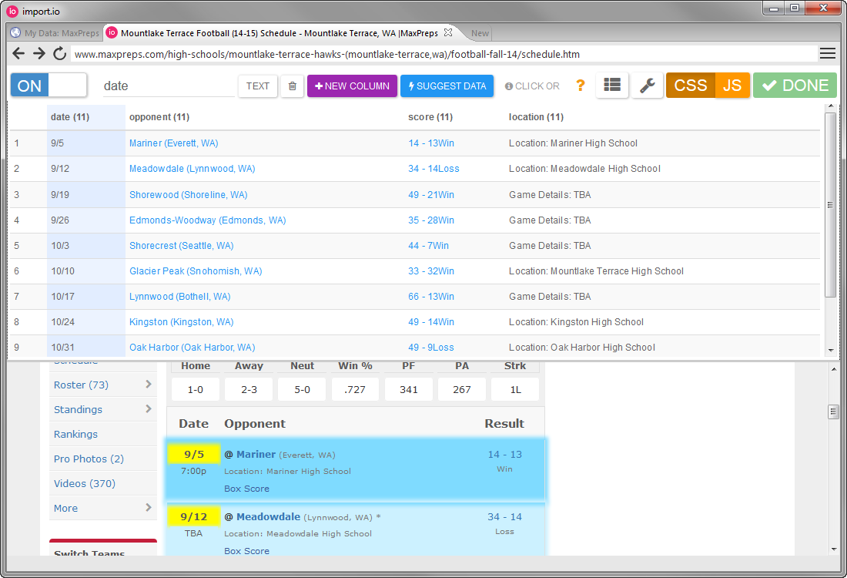The height and width of the screenshot is (578, 847).
Task: Close the Mountlake Terrace Football tab
Action: click(x=448, y=32)
